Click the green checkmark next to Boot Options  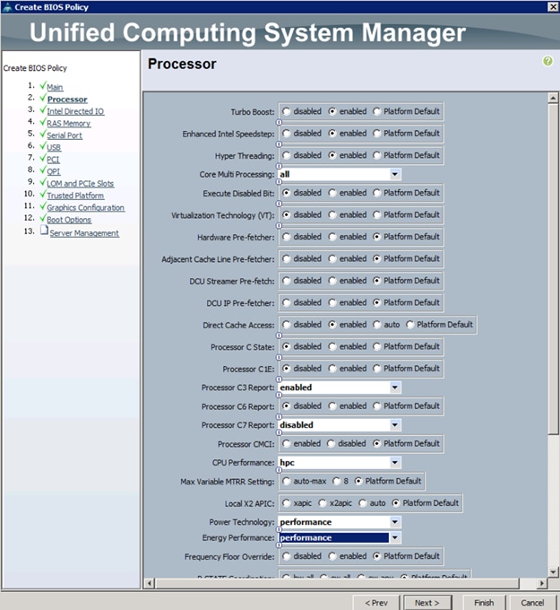point(43,218)
